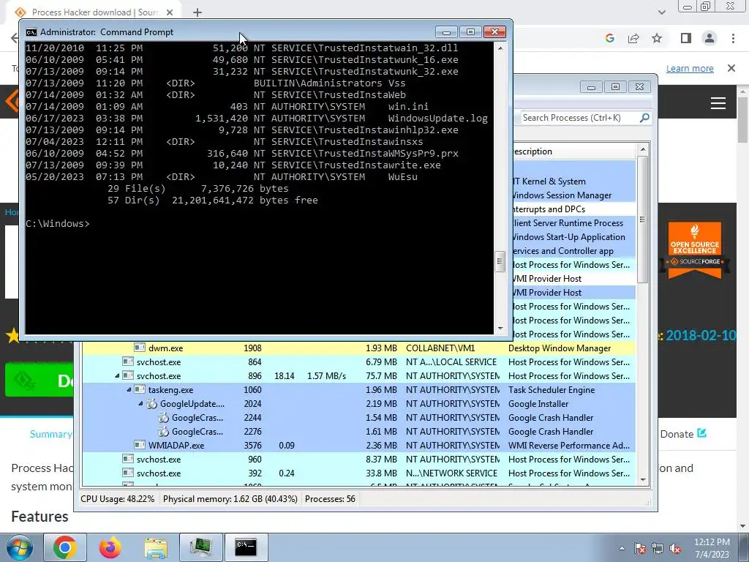Viewport: 749px width, 562px height.
Task: Click the Action Center flag tray icon
Action: pos(640,548)
